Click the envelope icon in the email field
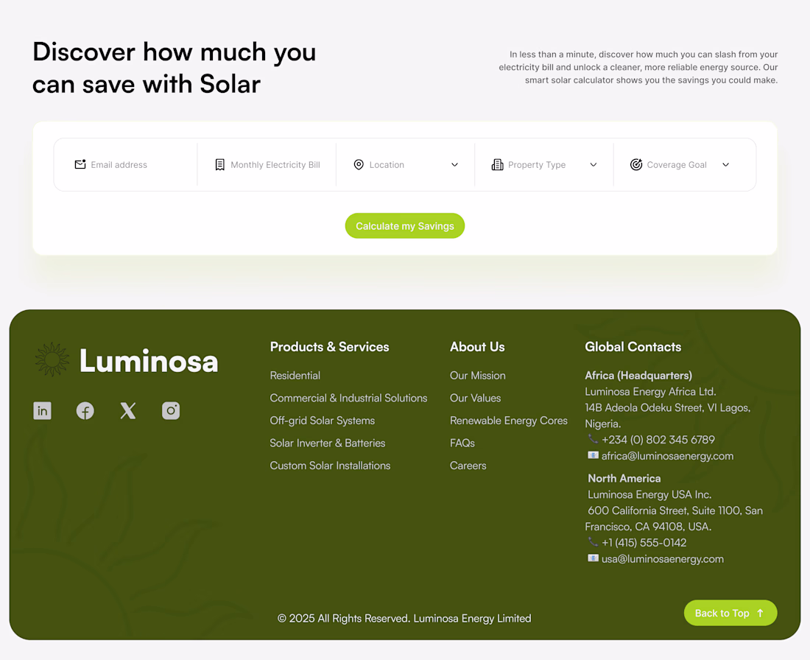 click(80, 164)
